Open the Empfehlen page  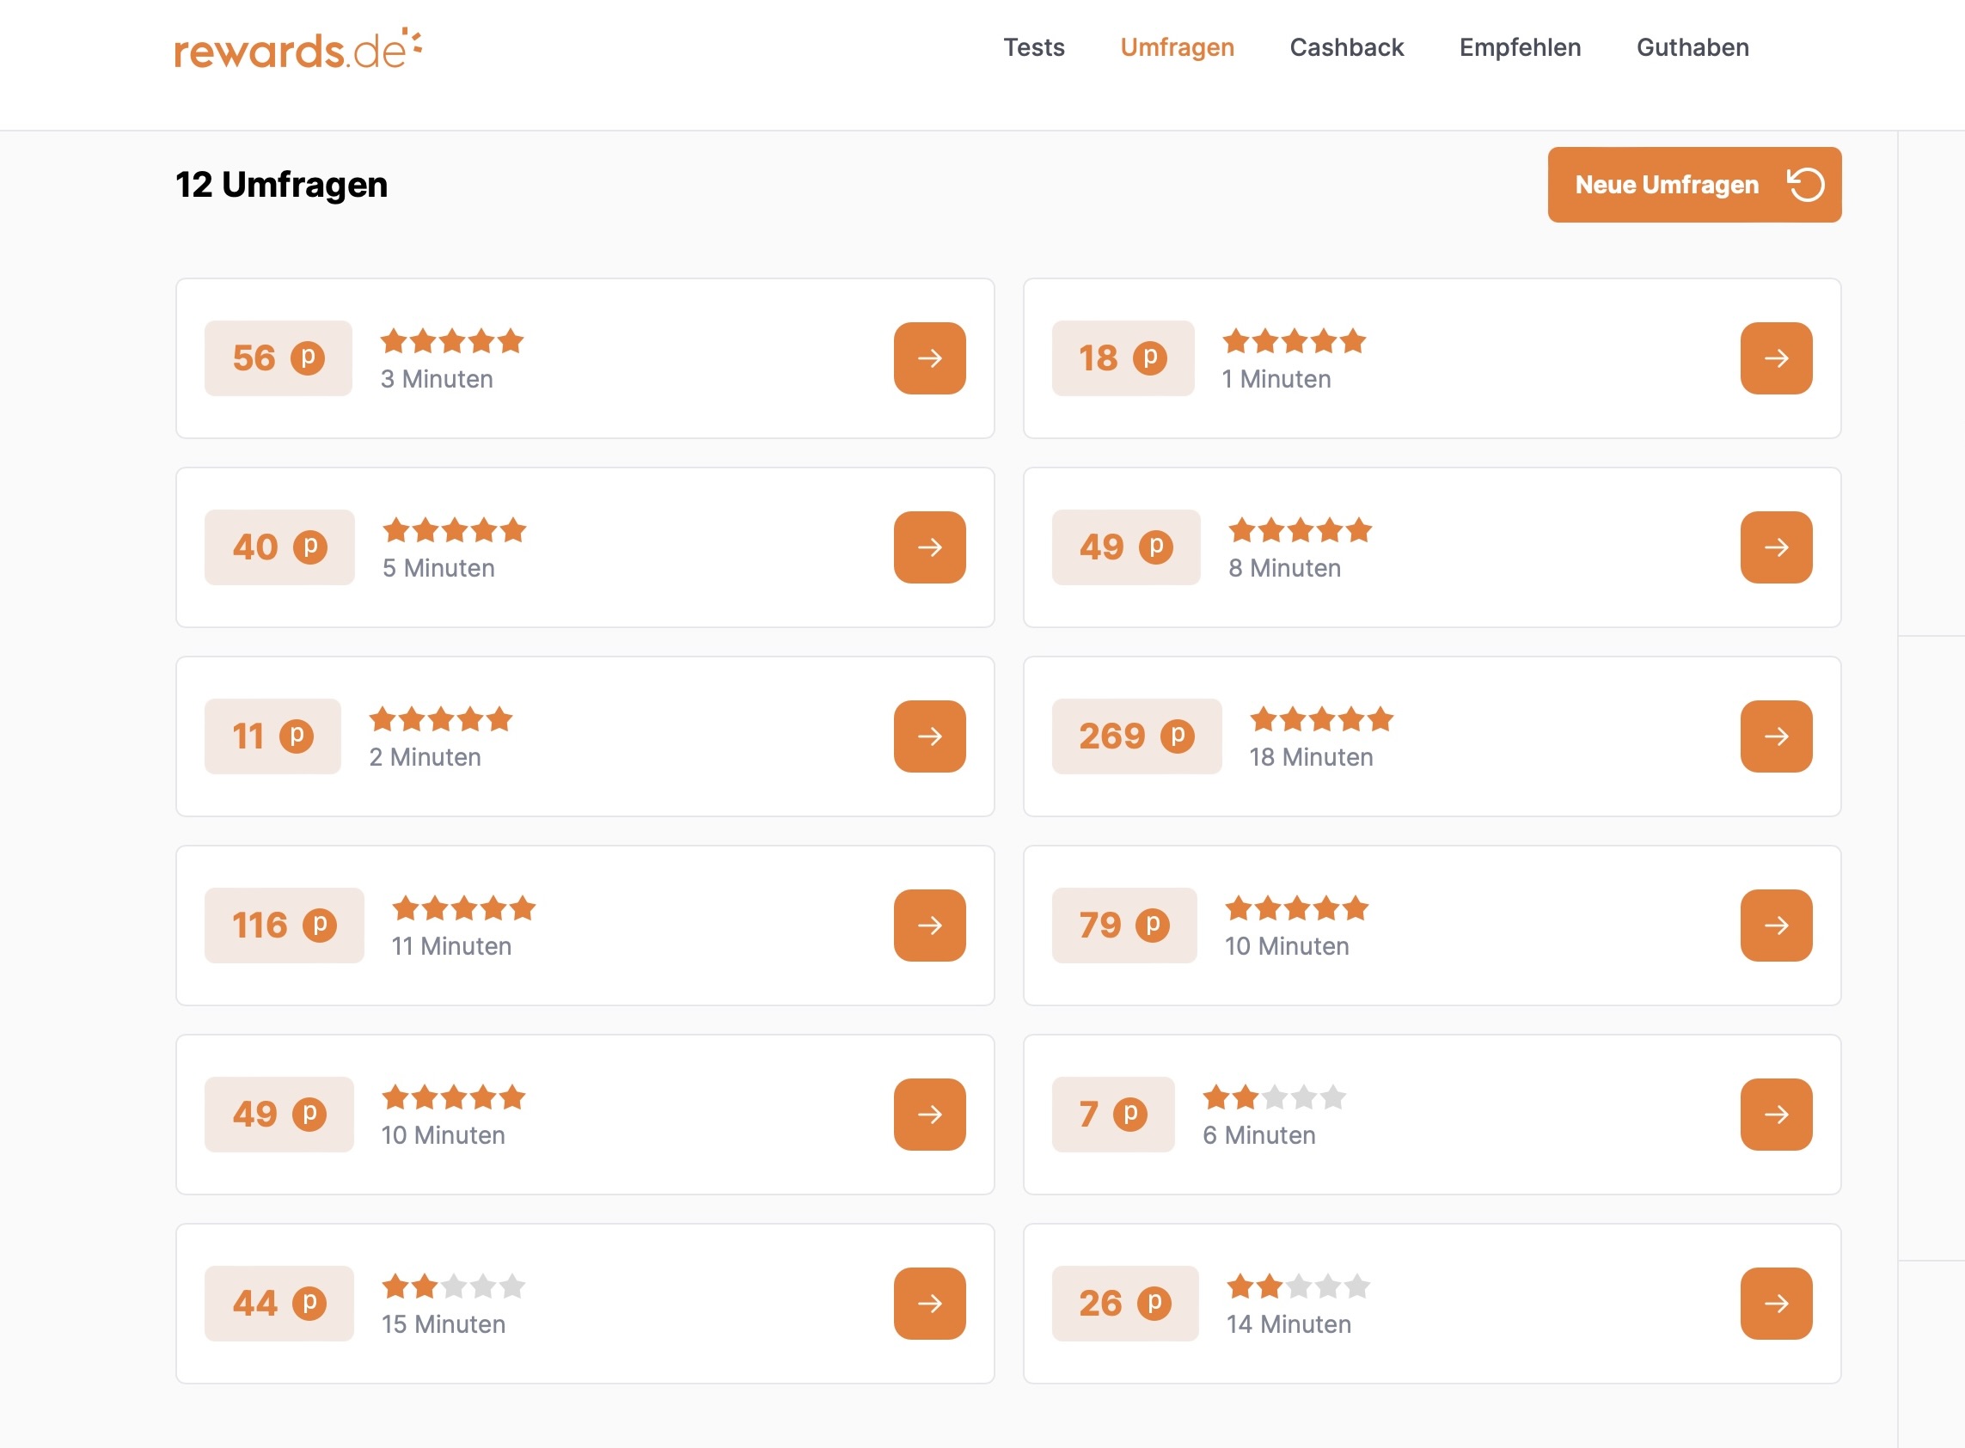[x=1520, y=47]
